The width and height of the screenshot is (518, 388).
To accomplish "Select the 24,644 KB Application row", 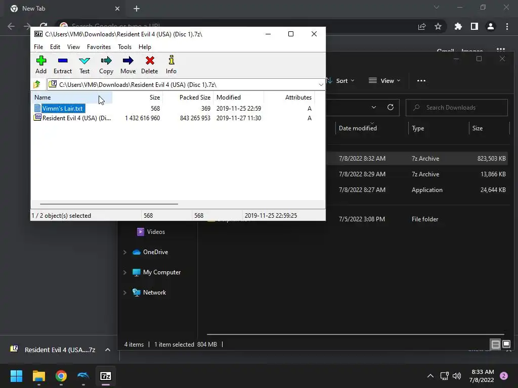I will pyautogui.click(x=417, y=190).
